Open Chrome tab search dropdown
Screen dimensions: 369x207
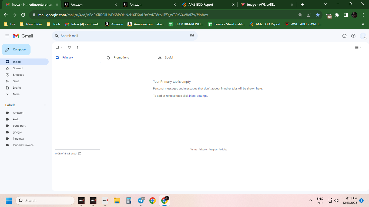tap(325, 4)
